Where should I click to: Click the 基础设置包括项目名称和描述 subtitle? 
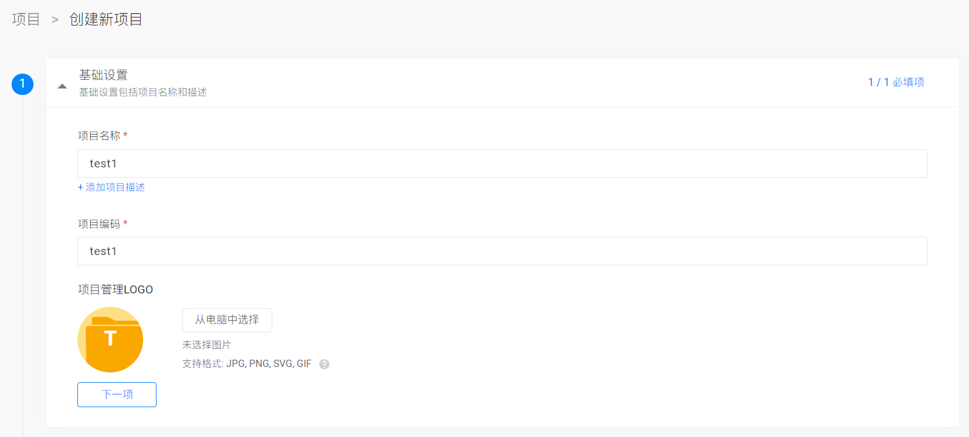pyautogui.click(x=143, y=93)
